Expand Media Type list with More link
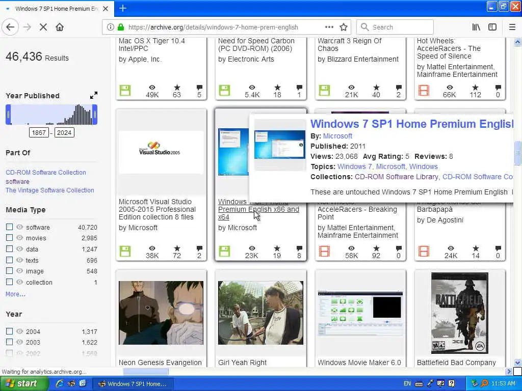The width and height of the screenshot is (522, 391). click(x=15, y=294)
